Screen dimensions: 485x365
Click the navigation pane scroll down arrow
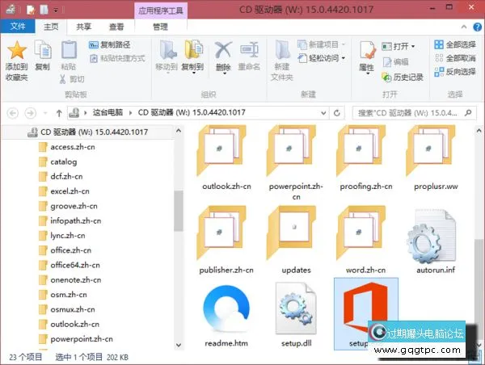[179, 345]
